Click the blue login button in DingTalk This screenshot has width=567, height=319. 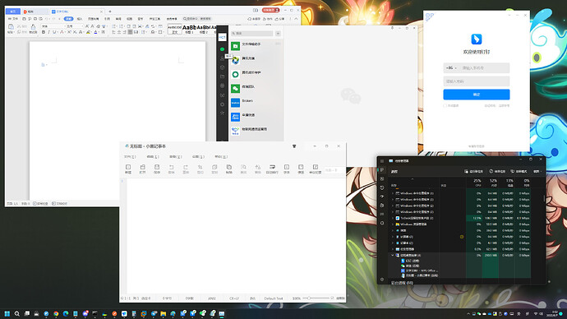(x=477, y=95)
